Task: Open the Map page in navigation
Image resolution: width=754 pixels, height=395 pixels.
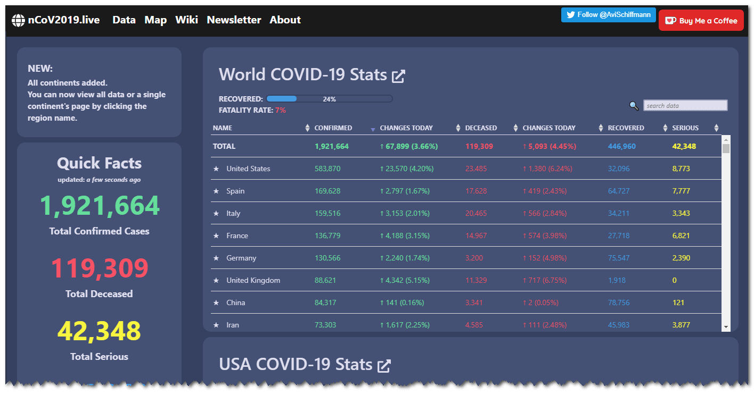Action: [155, 20]
